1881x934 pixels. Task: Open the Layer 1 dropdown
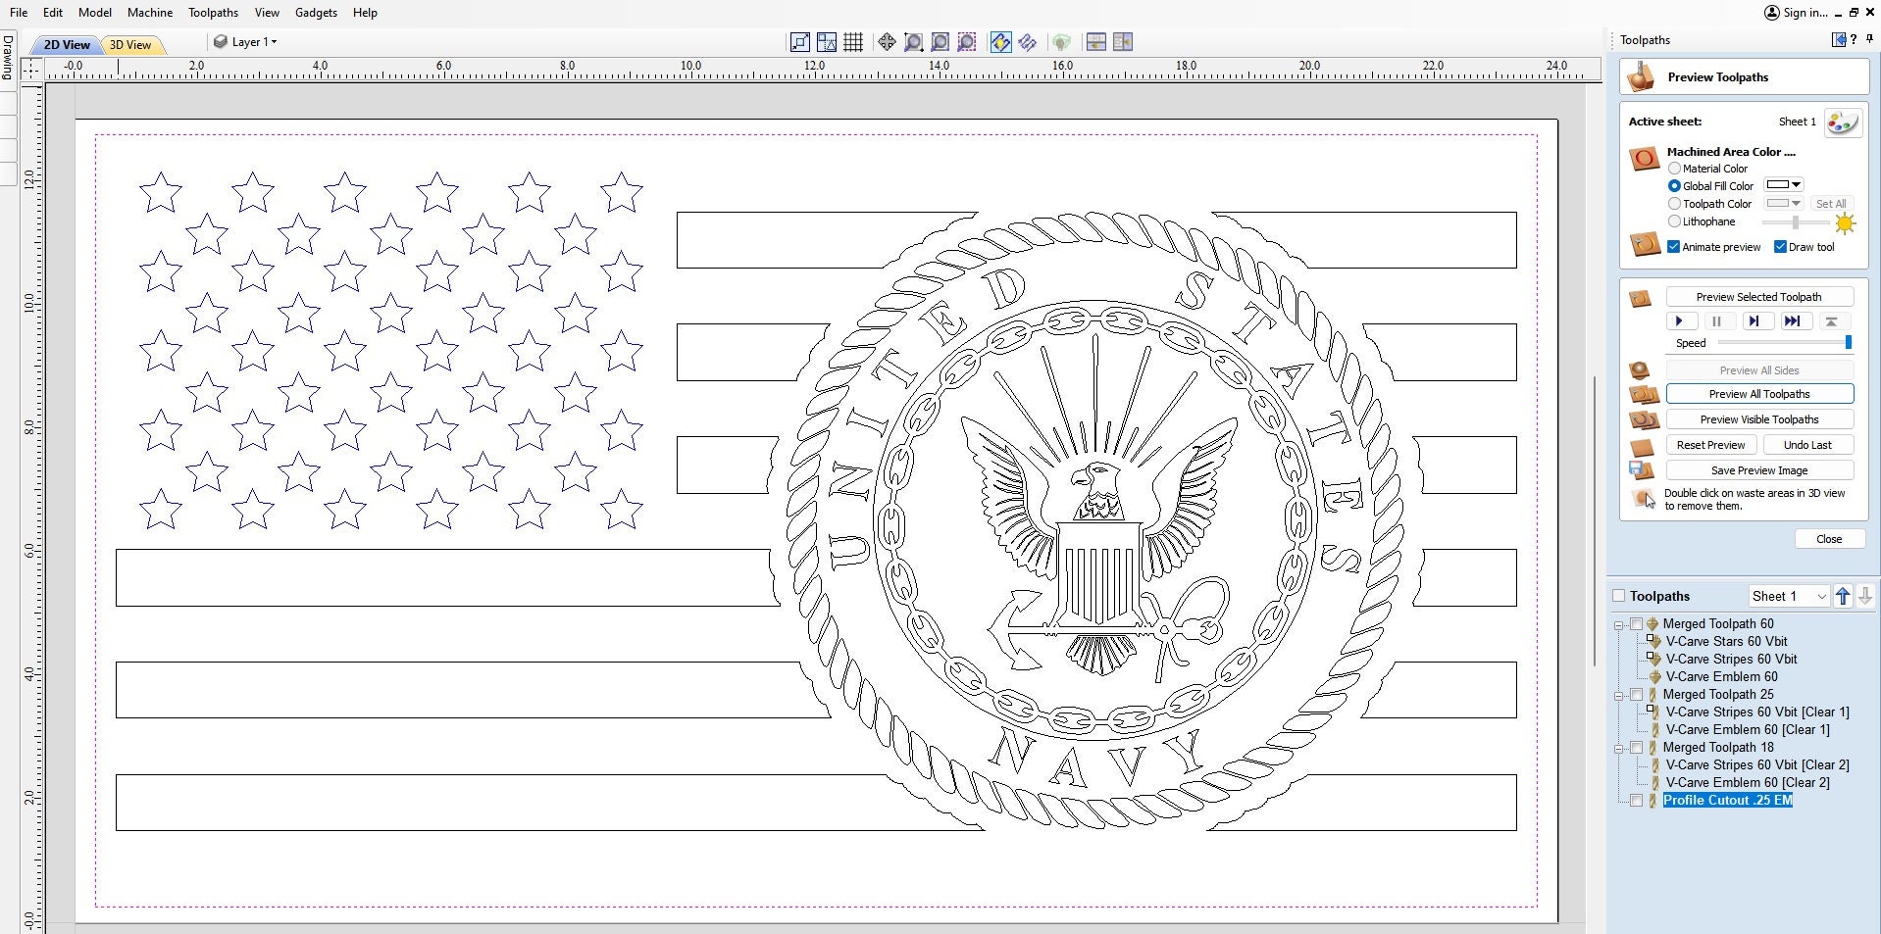point(273,42)
